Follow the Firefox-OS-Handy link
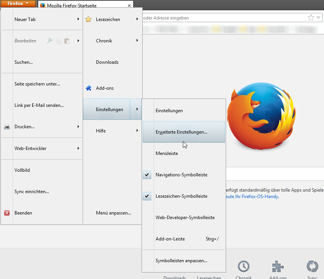The width and height of the screenshot is (324, 279). click(x=252, y=197)
